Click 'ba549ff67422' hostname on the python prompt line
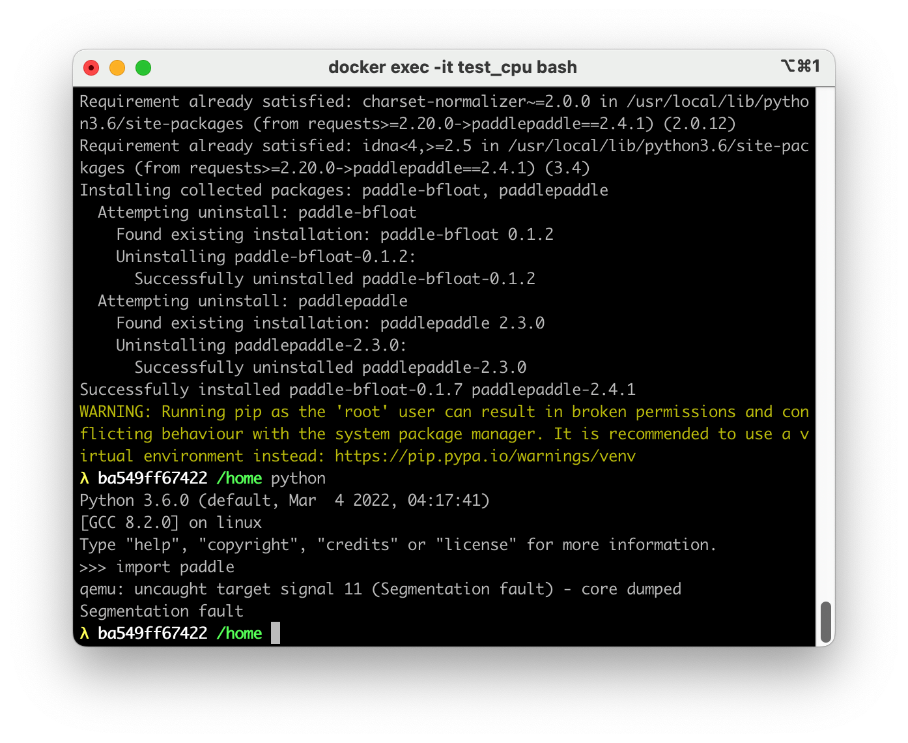Viewport: 908px width, 743px height. (152, 478)
